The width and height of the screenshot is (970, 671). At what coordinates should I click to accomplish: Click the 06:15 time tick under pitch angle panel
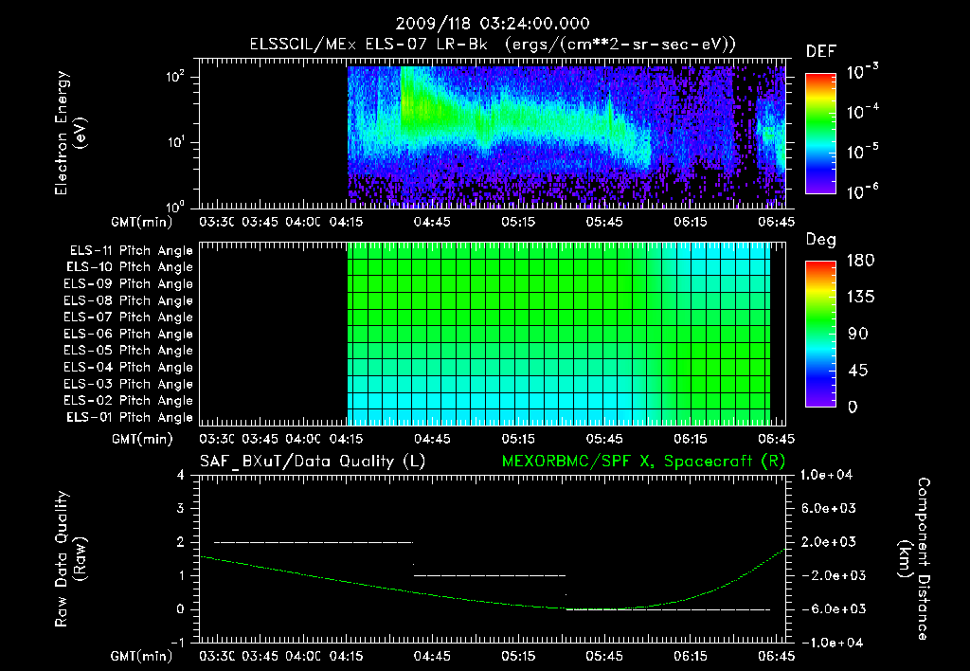coord(691,439)
